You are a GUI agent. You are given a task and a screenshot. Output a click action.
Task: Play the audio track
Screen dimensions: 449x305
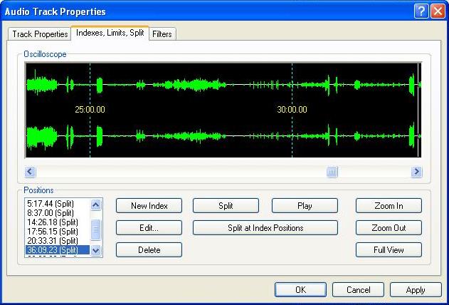click(305, 206)
